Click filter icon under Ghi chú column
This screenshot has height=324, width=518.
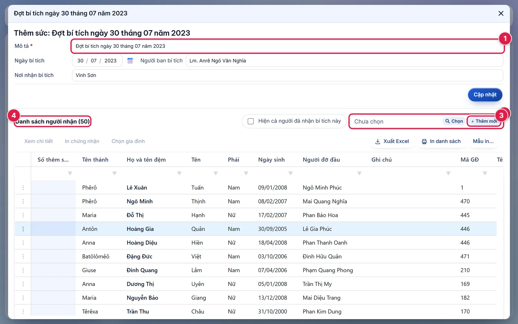(x=448, y=173)
